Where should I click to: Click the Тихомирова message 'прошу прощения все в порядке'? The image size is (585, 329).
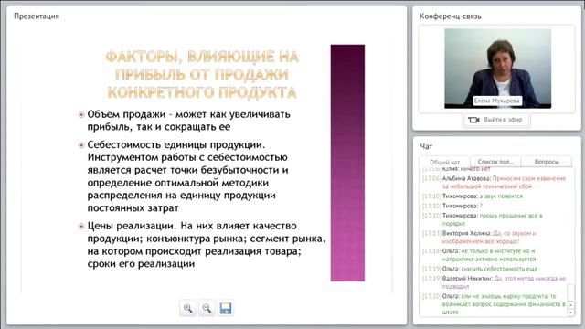click(x=483, y=219)
